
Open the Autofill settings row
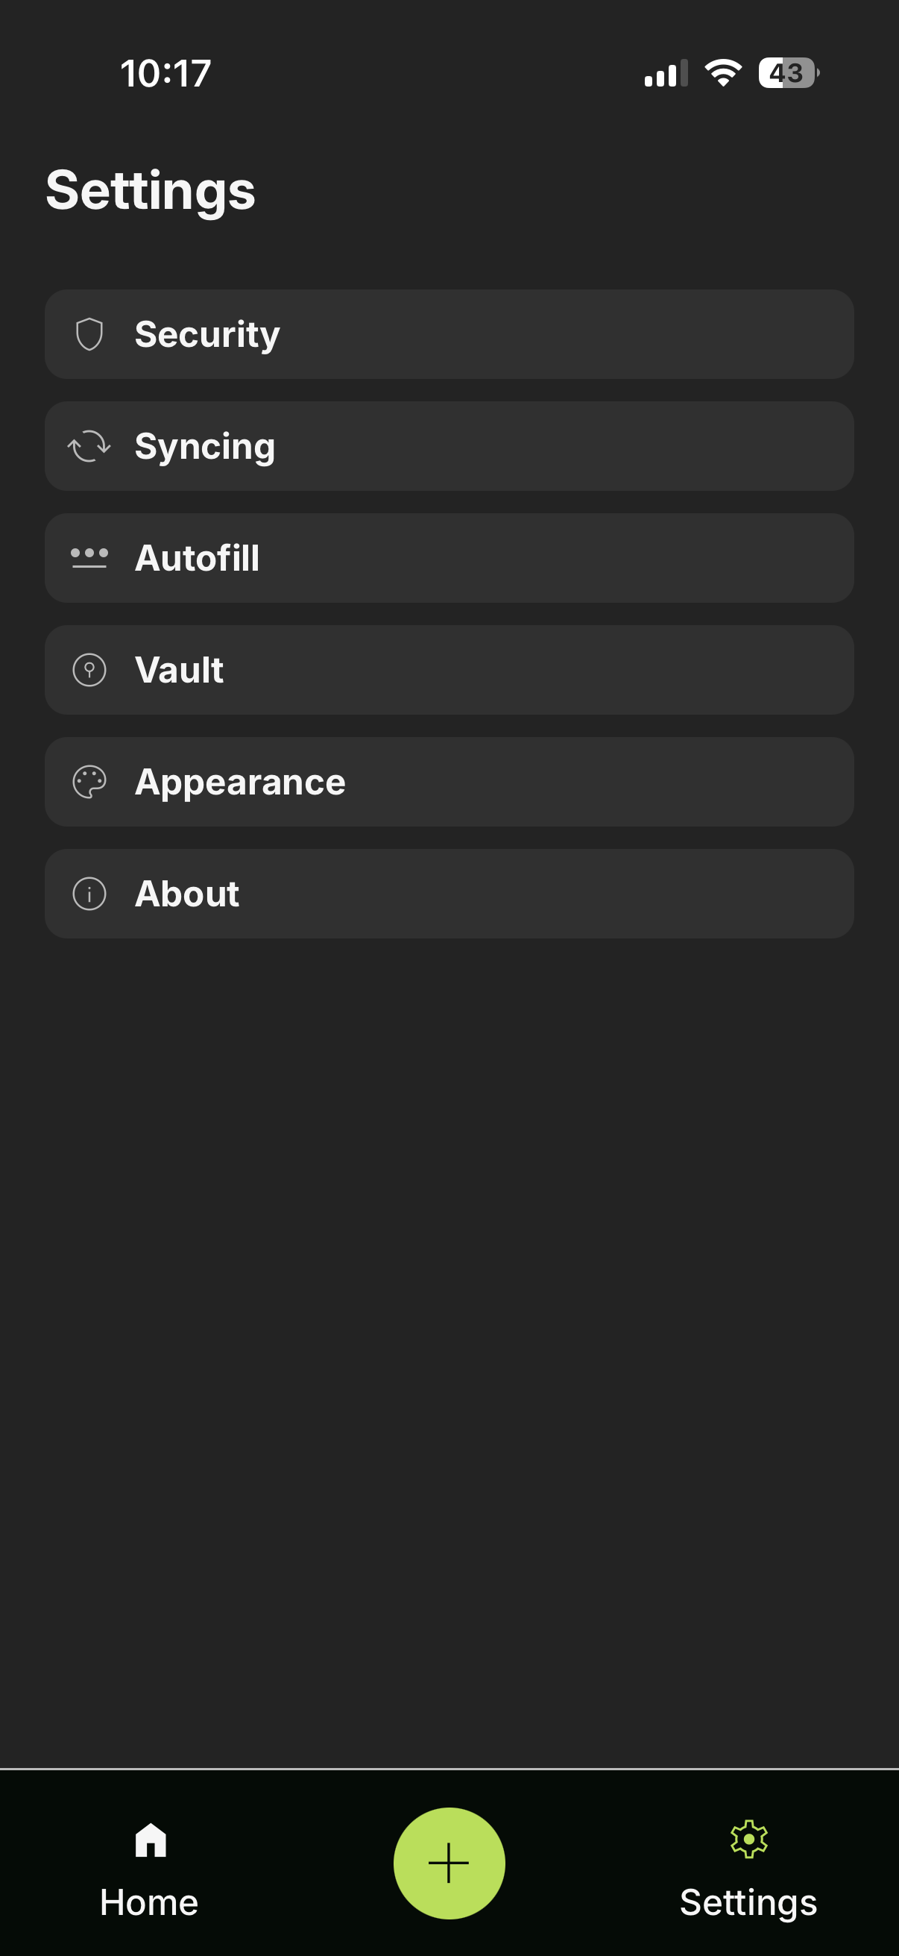(449, 557)
